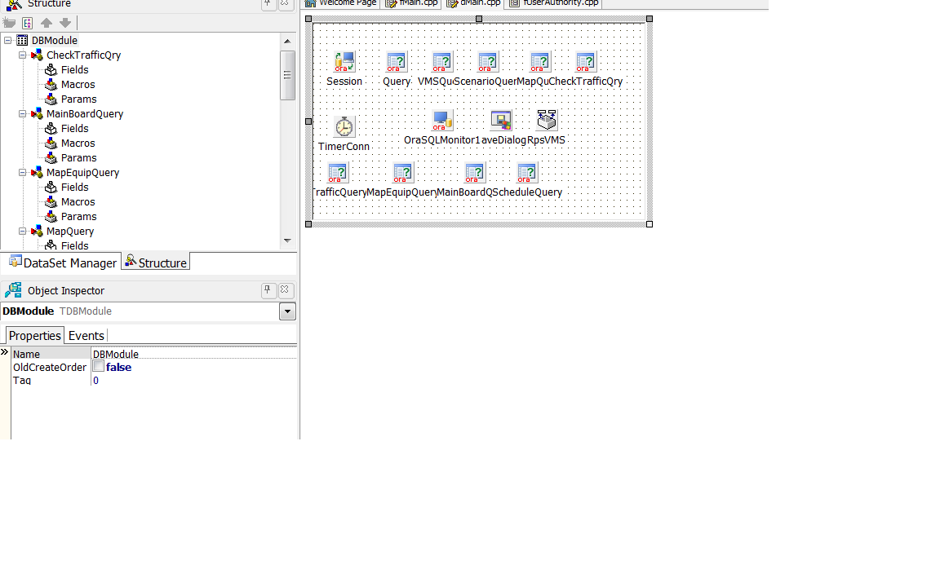Select Fields under MainBoardQuery in tree

coord(74,129)
